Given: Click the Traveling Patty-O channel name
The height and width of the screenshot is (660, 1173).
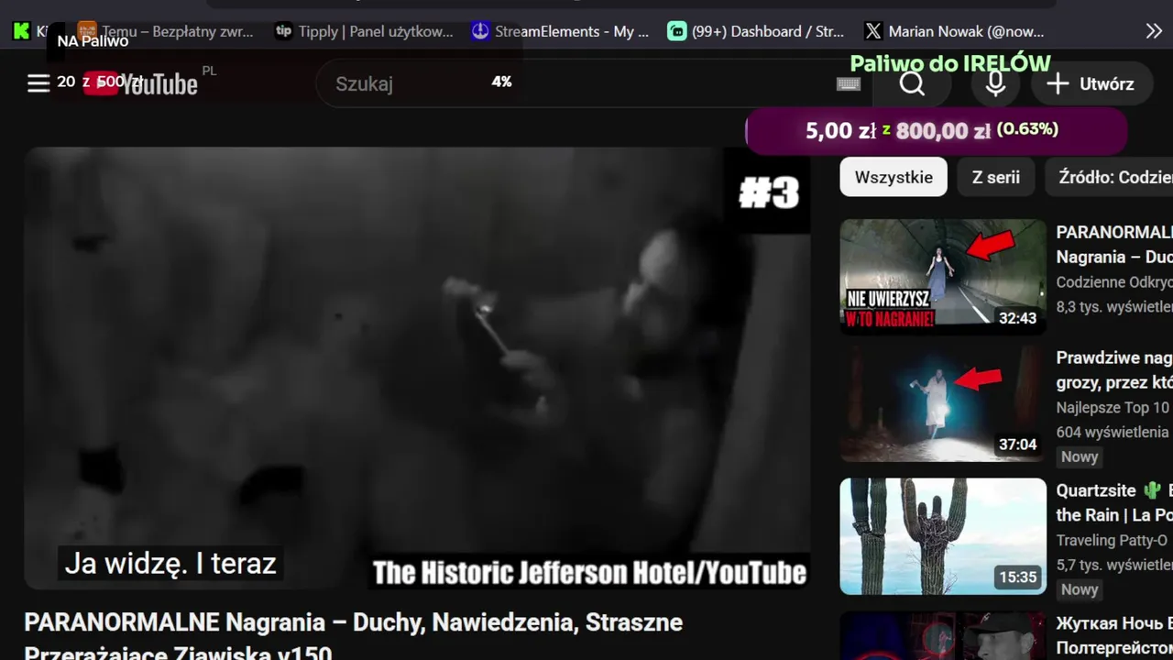Looking at the screenshot, I should pos(1112,541).
